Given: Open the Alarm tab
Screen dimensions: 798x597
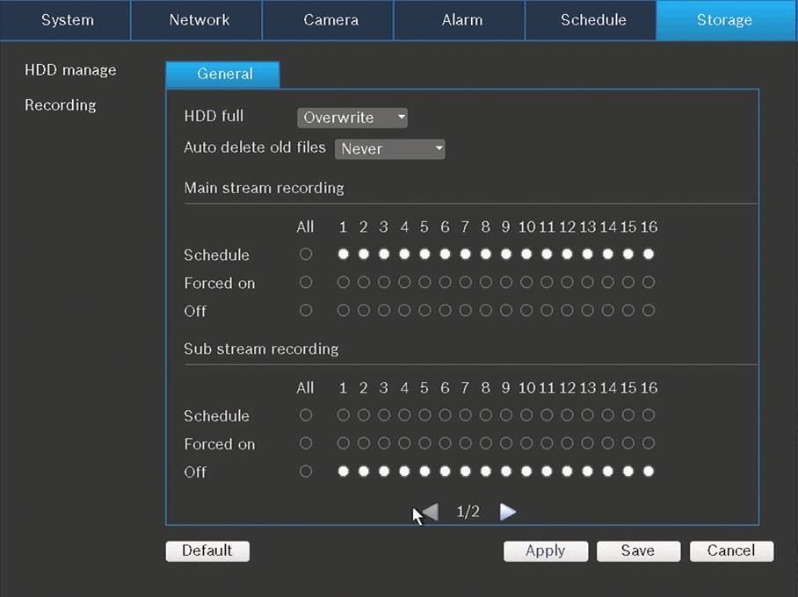Looking at the screenshot, I should point(461,20).
